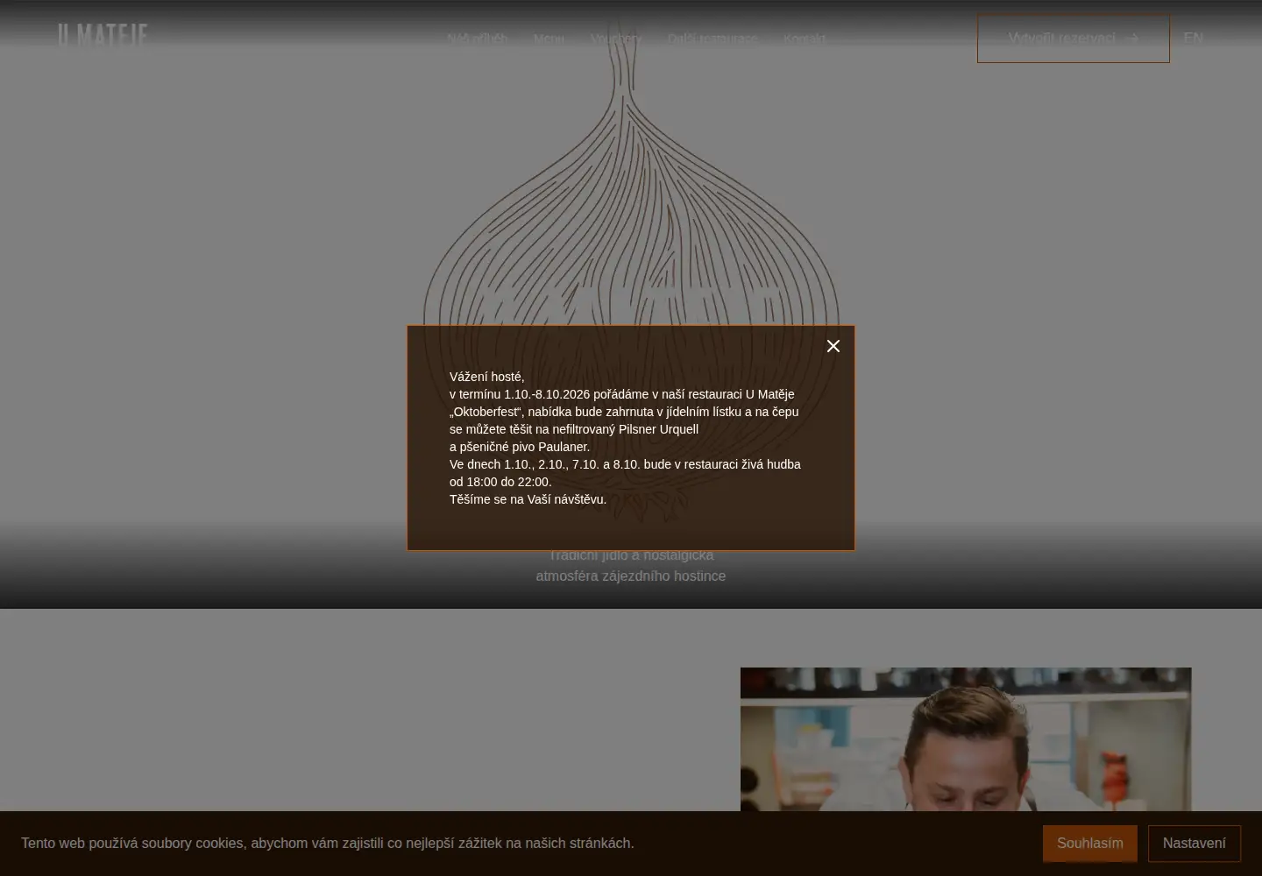Click the tagline 'atmosféra zájezdního hostince'

click(631, 576)
